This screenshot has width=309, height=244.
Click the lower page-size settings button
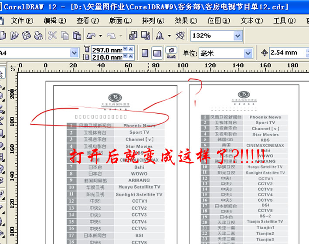tap(171, 57)
